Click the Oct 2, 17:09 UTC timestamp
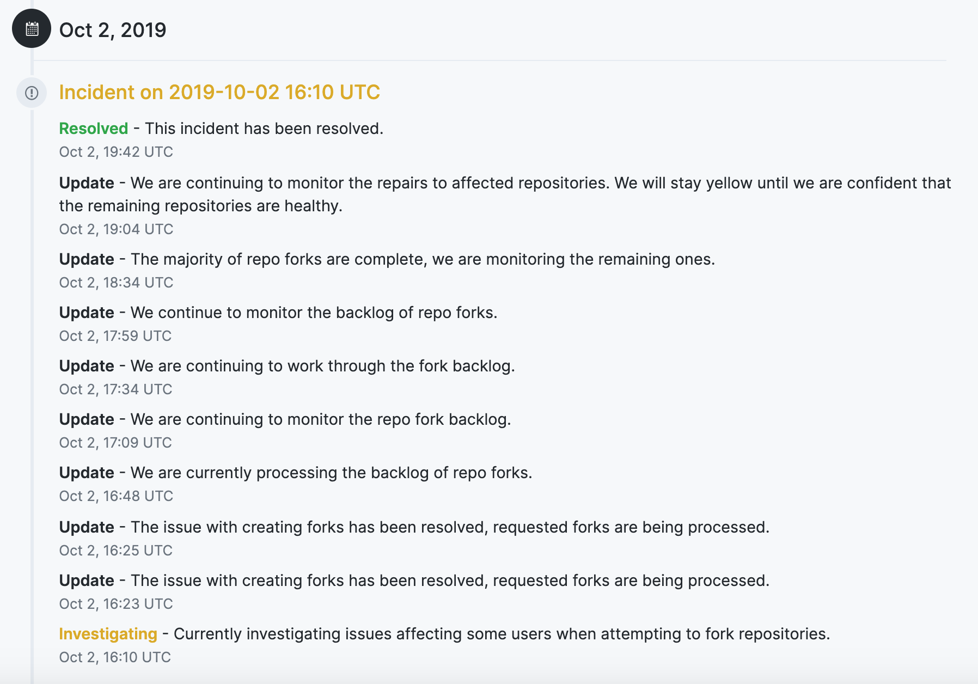The height and width of the screenshot is (684, 978). [115, 443]
